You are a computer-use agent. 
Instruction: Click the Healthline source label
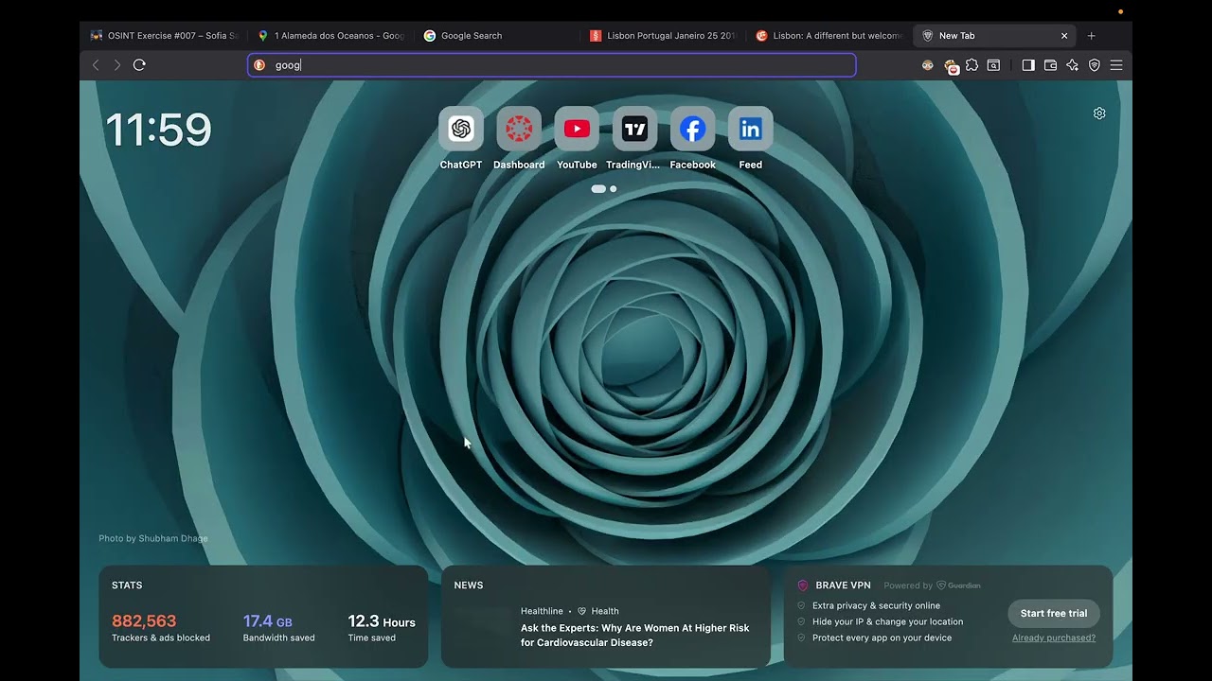point(542,611)
